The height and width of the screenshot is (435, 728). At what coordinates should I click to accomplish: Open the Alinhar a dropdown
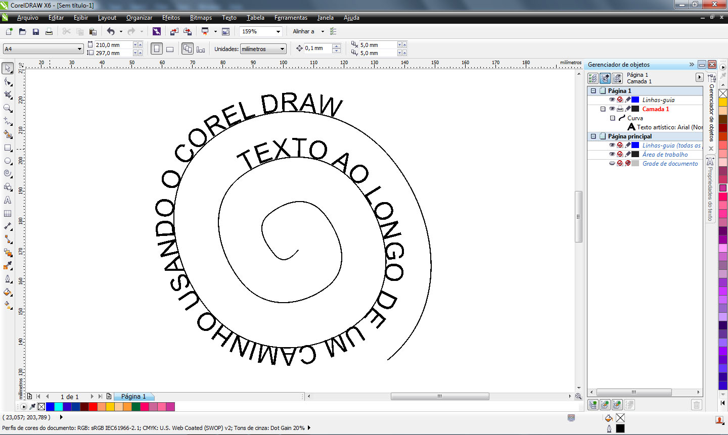point(323,31)
